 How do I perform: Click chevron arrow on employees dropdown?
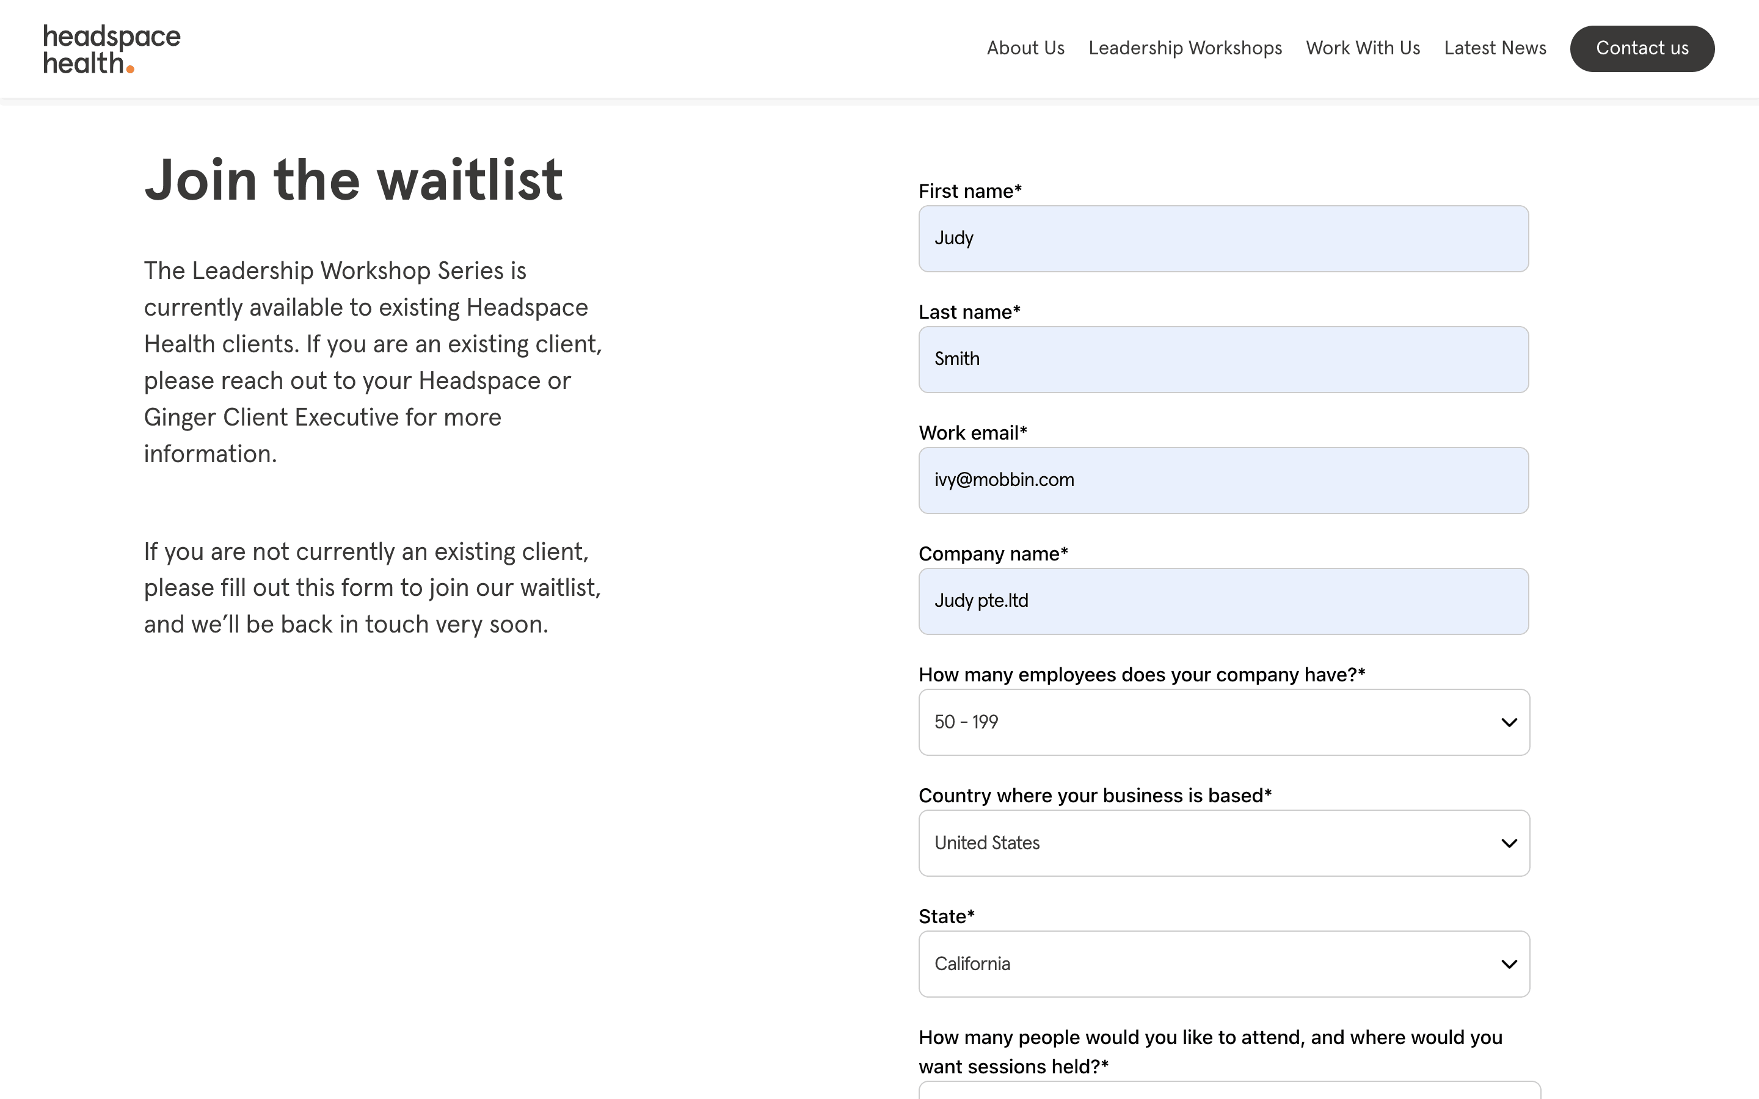(x=1509, y=722)
